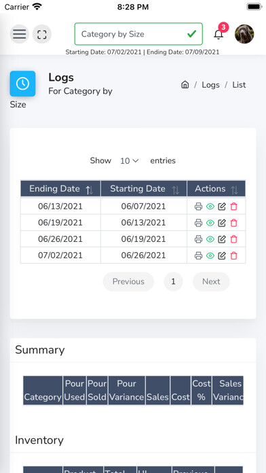Viewport: 266px width, 473px height.
Task: Edit the log ending 06/26/2021
Action: pyautogui.click(x=222, y=239)
